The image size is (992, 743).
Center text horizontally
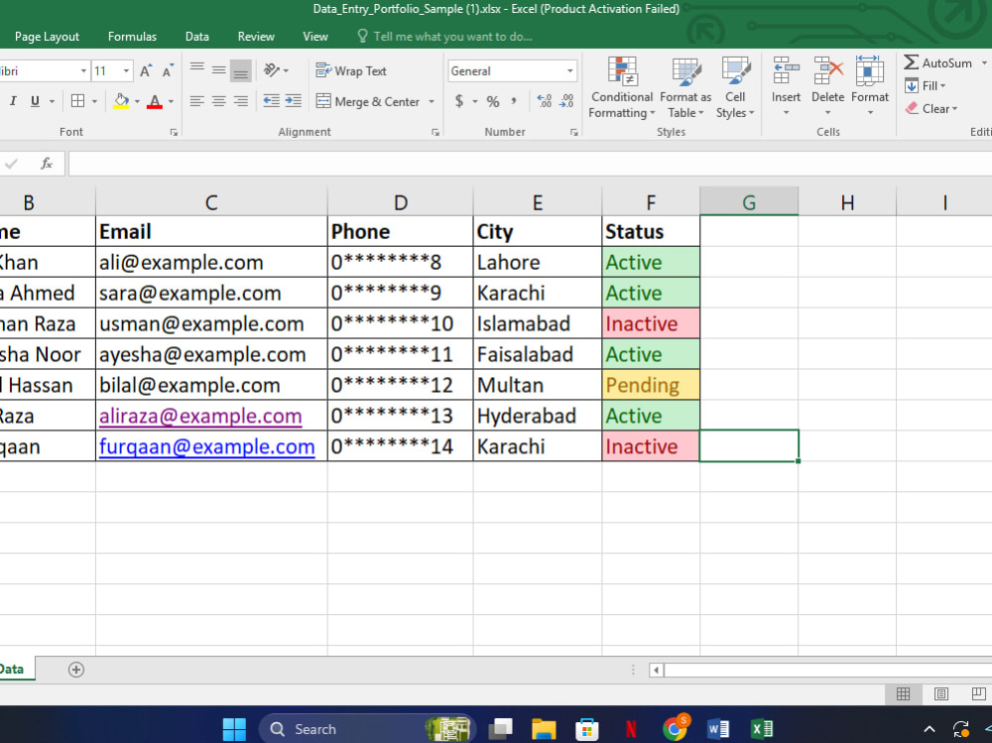pyautogui.click(x=219, y=101)
